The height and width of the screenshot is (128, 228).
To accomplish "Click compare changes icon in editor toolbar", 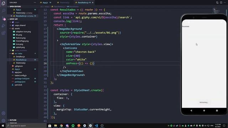I will 217,2.
